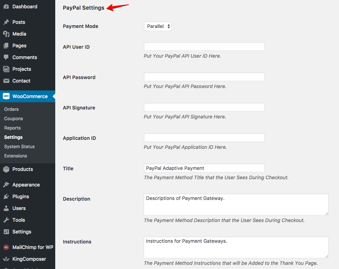Click the Media library icon
The width and height of the screenshot is (339, 269).
point(6,33)
